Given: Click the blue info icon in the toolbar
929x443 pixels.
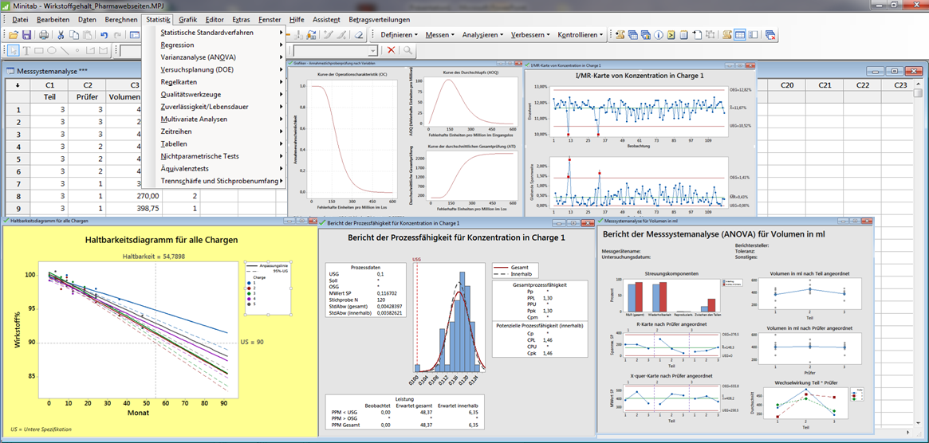Looking at the screenshot, I should 658,34.
